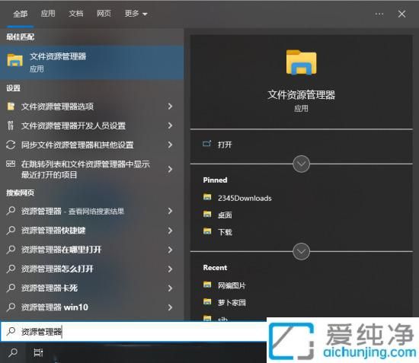The width and height of the screenshot is (419, 363).
Task: Expand 文件资源管理器选项 with its arrow
Action: click(170, 107)
